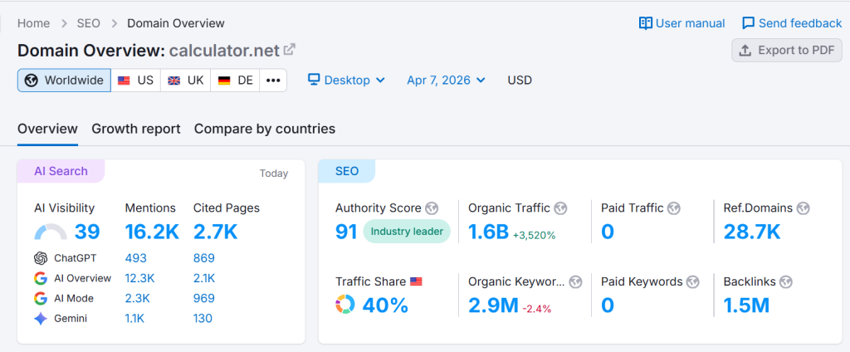The width and height of the screenshot is (850, 352).
Task: Click the Export to PDF button
Action: 787,50
